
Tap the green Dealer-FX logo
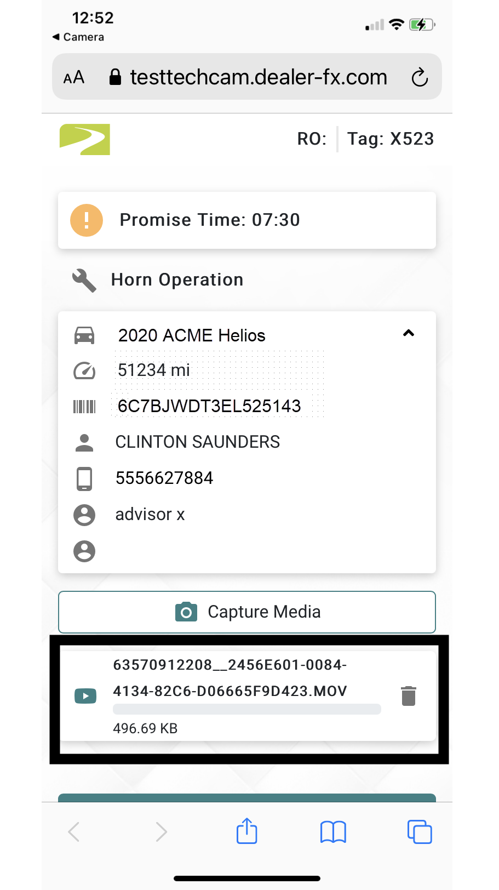point(85,139)
